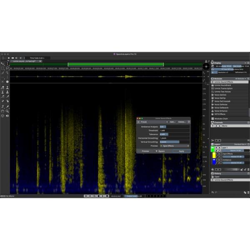Adjust Tolerance slider in Unmix dialog
This screenshot has height=250, width=250.
pyautogui.click(x=175, y=134)
